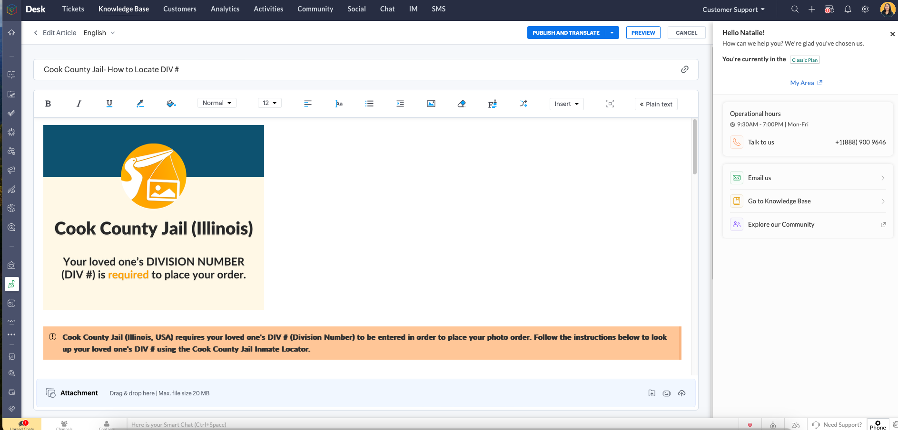The image size is (898, 430).
Task: Navigate to the Community tab
Action: pos(316,9)
